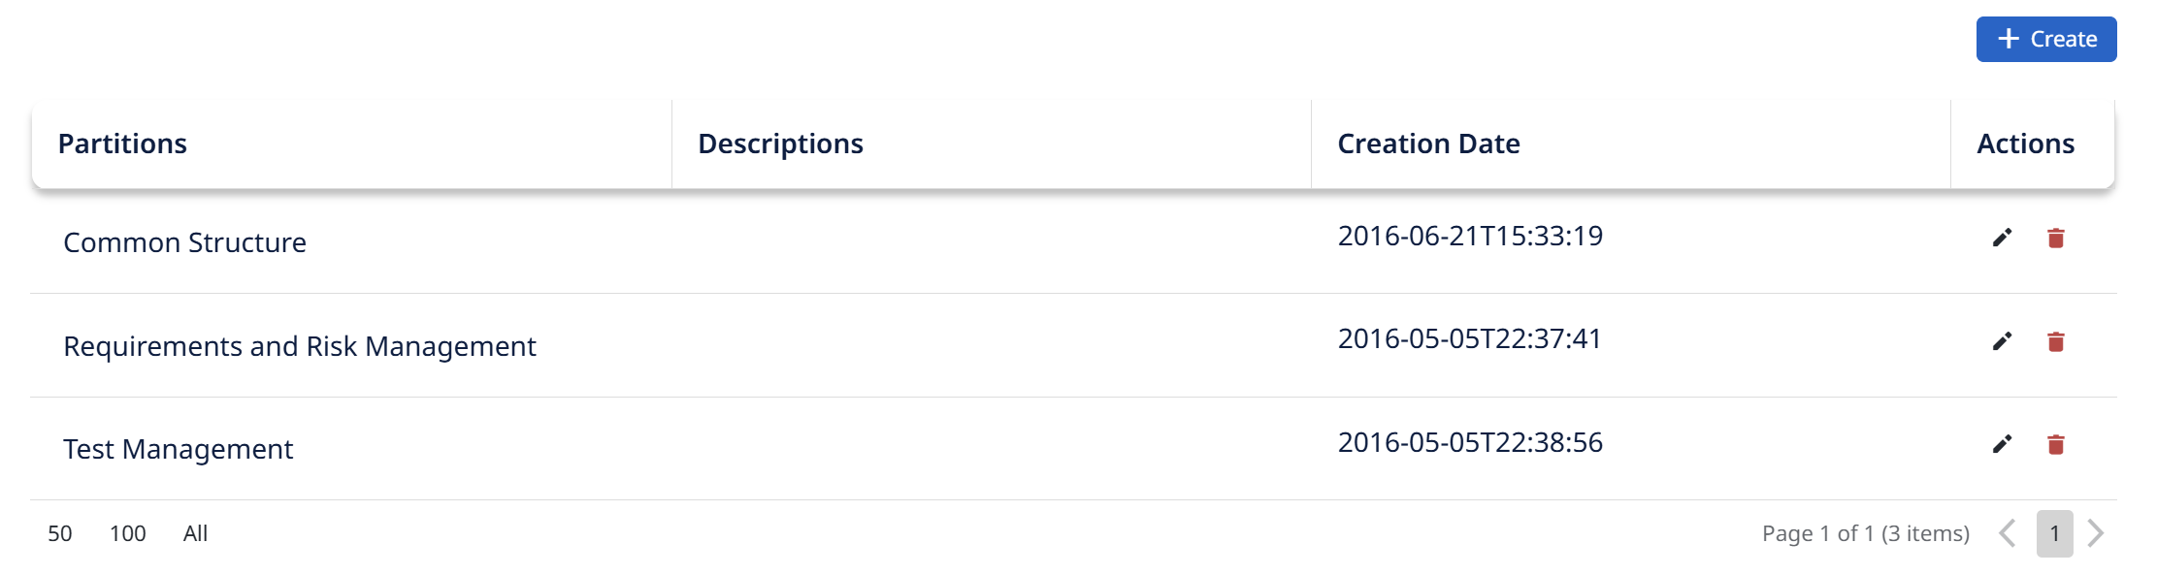This screenshot has height=575, width=2157.
Task: Sort by the Descriptions column header
Action: point(780,144)
